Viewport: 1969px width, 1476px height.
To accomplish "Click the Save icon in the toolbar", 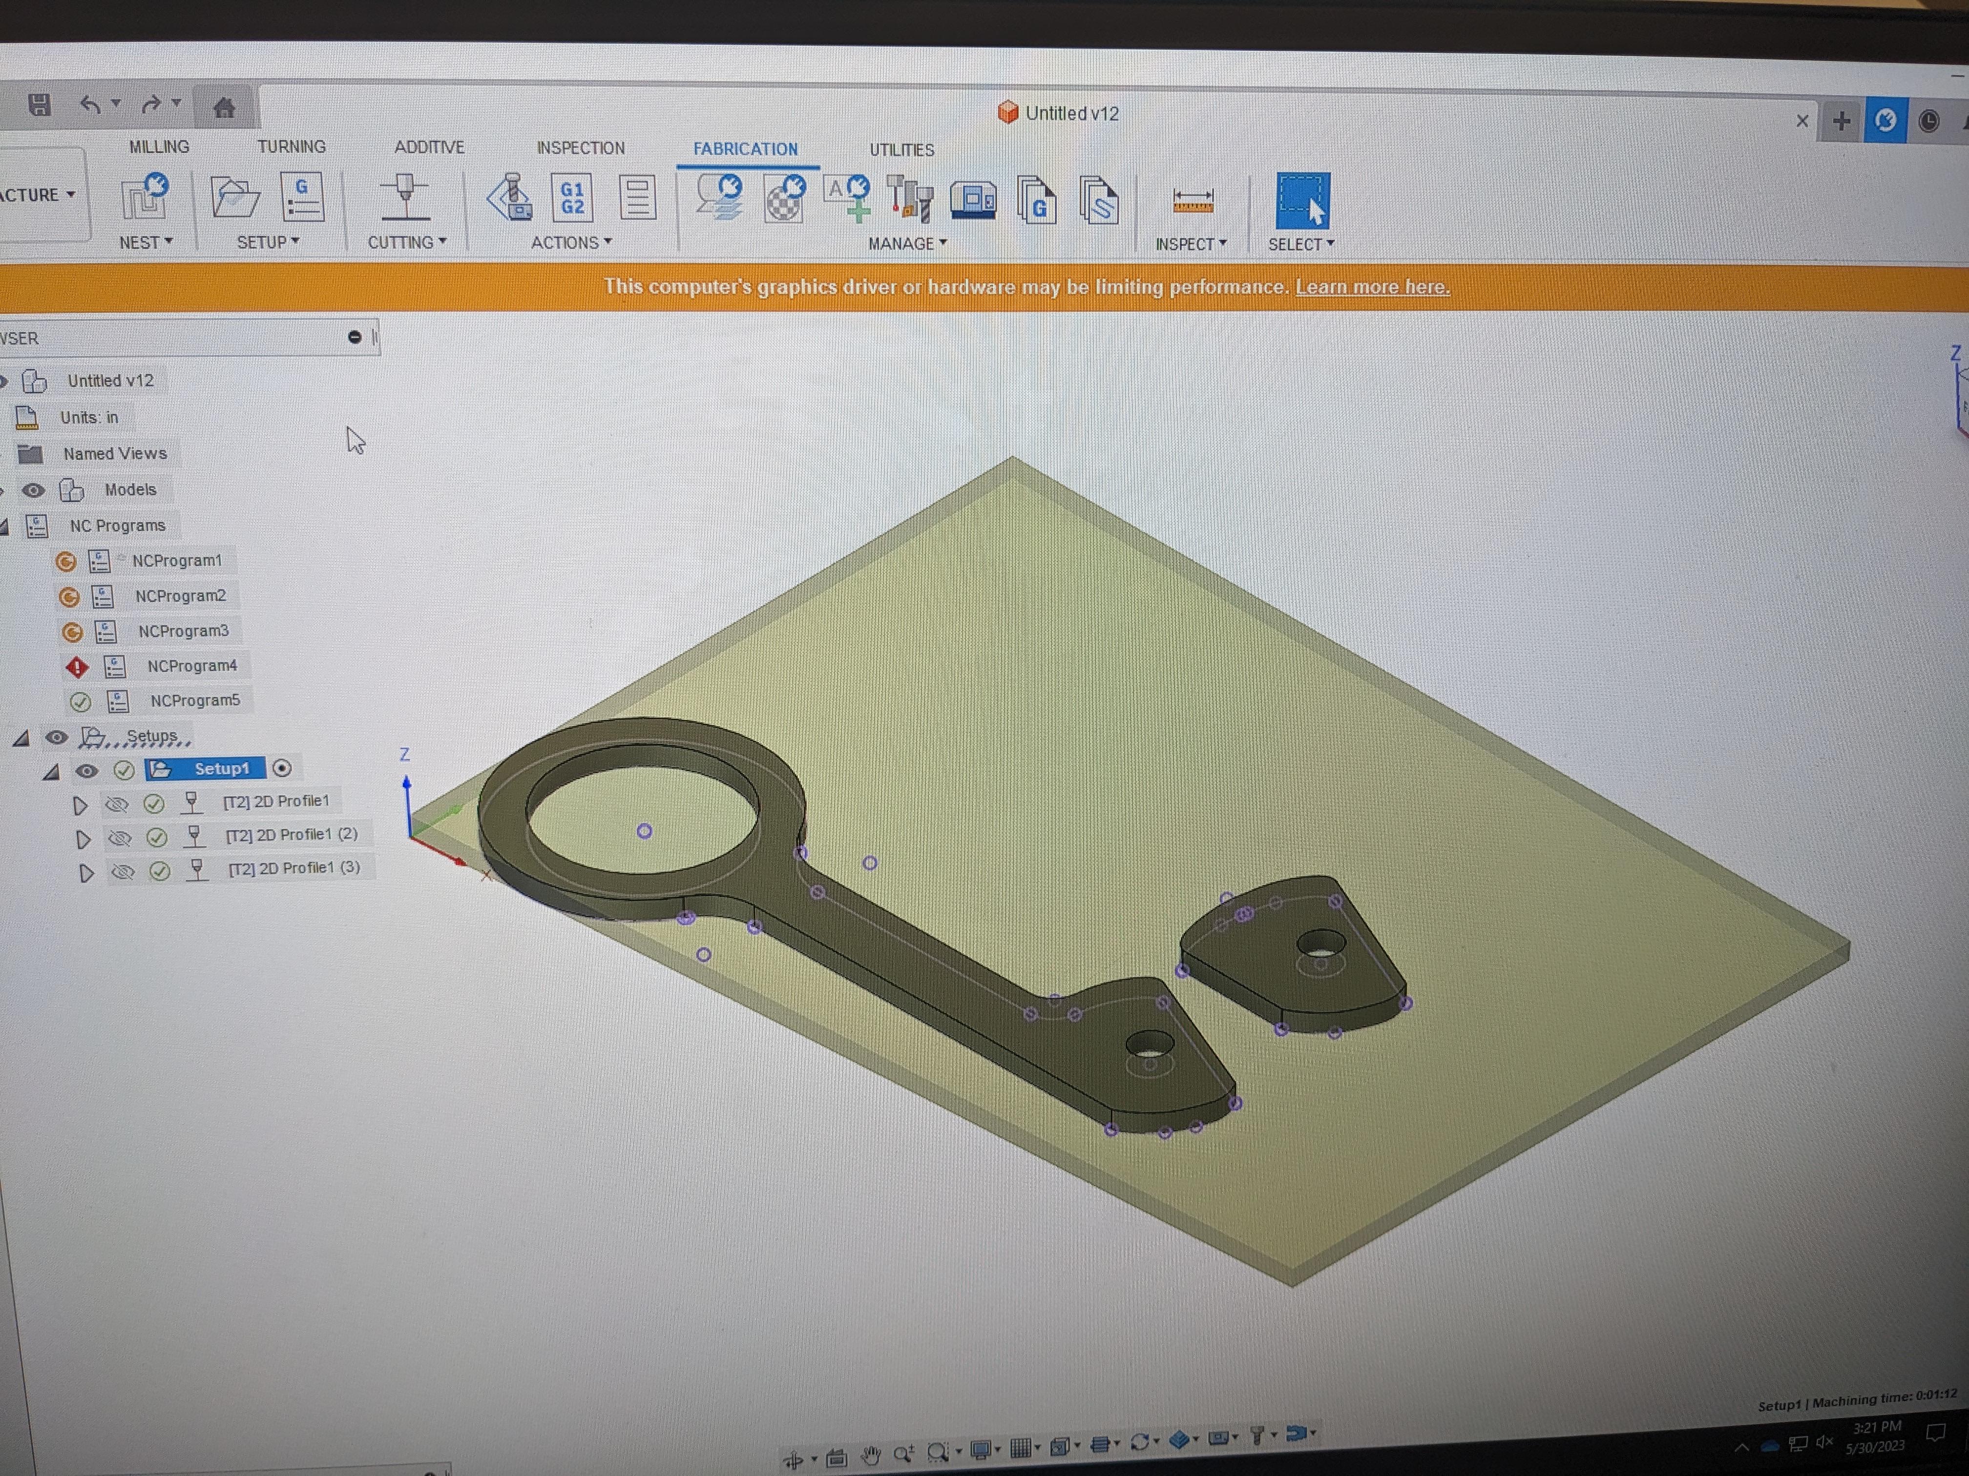I will (x=39, y=105).
